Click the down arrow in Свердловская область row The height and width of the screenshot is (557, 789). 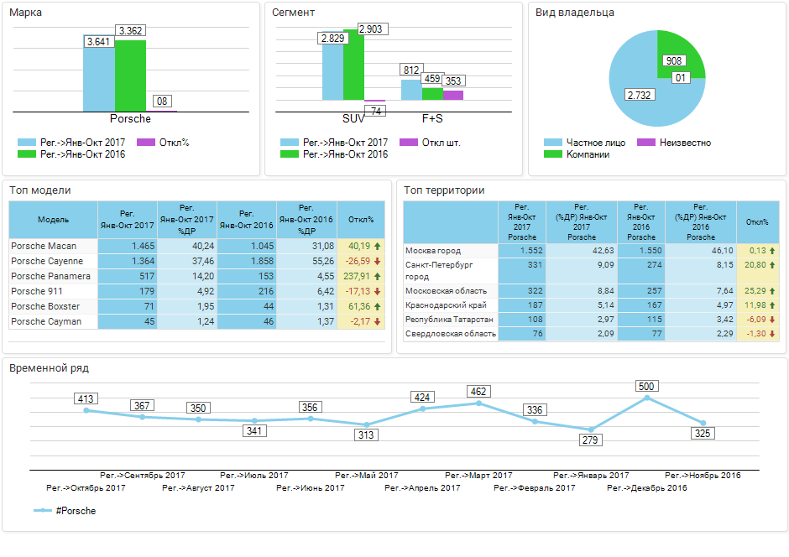click(x=772, y=334)
